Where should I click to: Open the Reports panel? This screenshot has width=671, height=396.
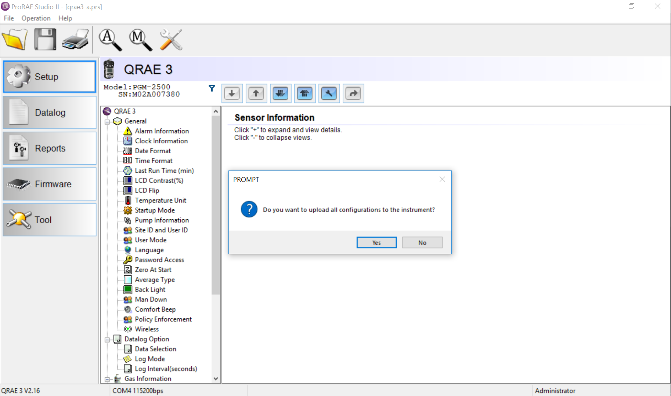click(50, 148)
